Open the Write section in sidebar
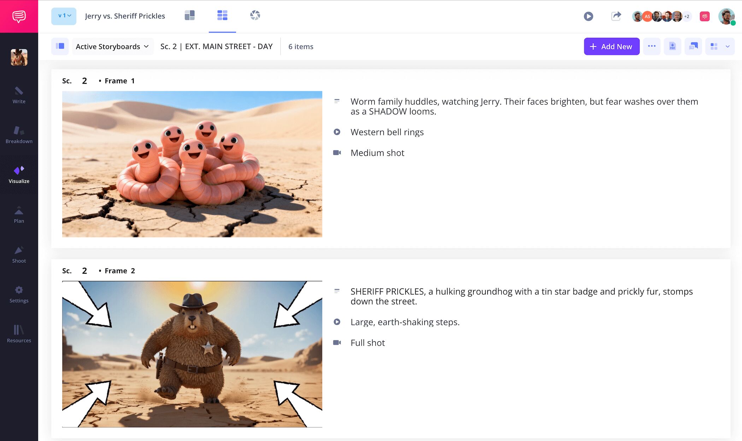742x441 pixels. point(19,95)
